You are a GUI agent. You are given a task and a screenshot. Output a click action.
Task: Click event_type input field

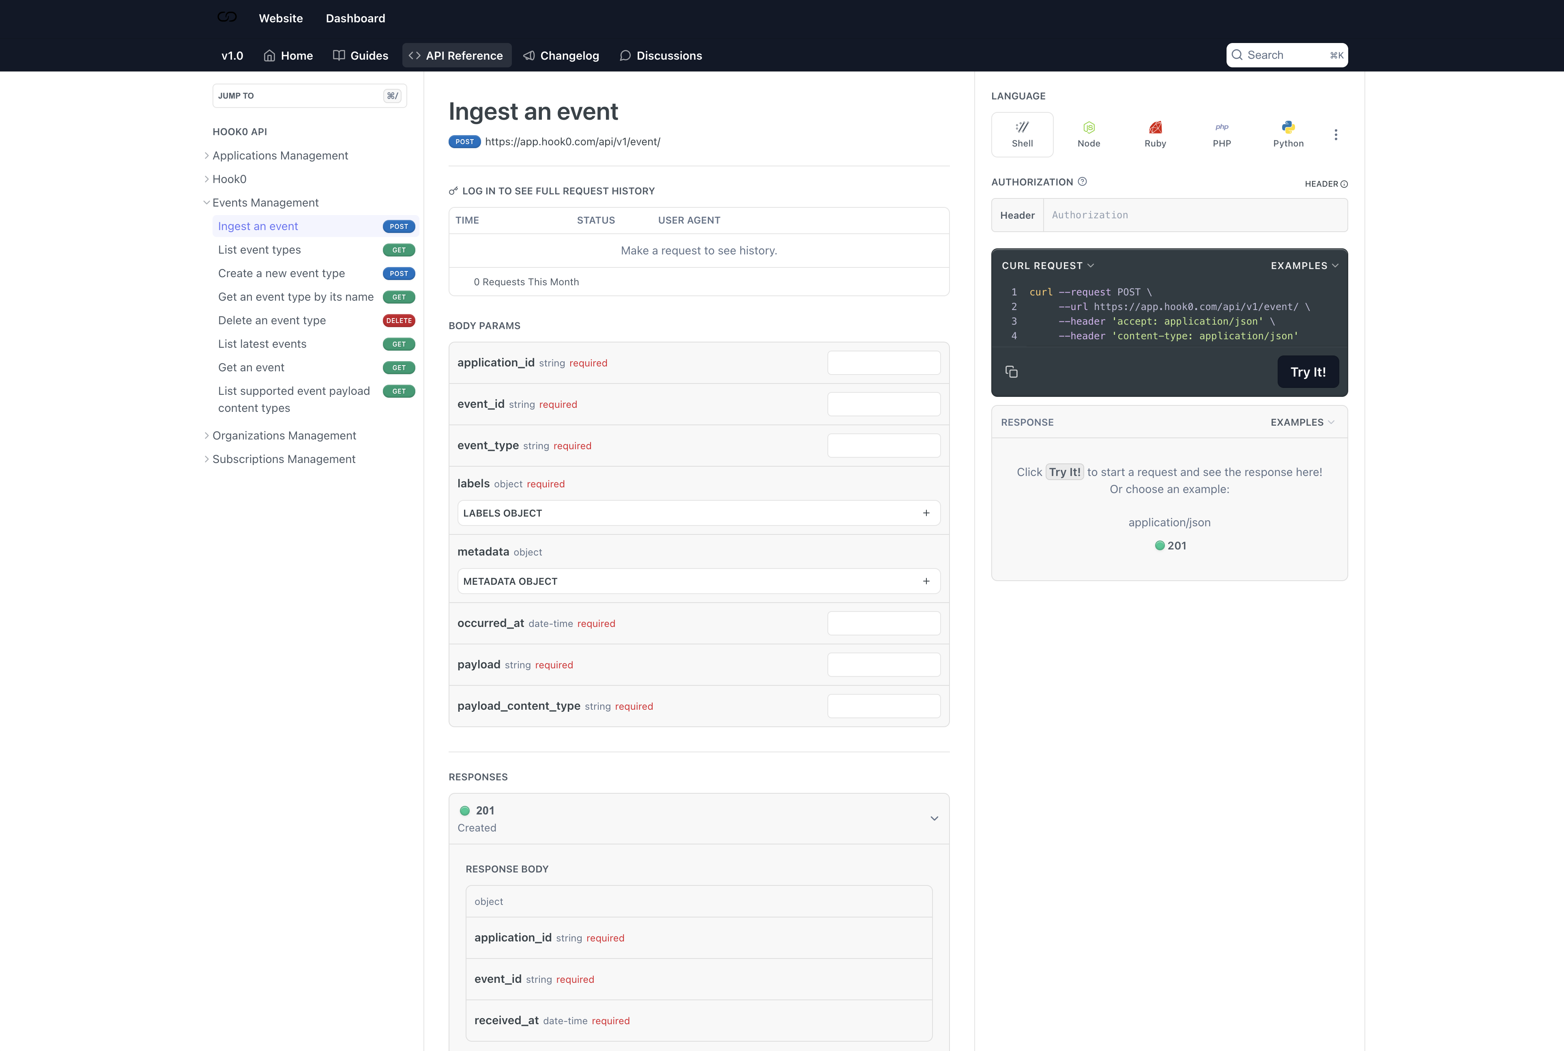point(883,446)
